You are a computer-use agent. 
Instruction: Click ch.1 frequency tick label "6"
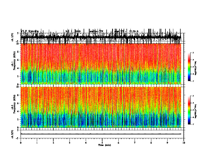click(x=18, y=60)
